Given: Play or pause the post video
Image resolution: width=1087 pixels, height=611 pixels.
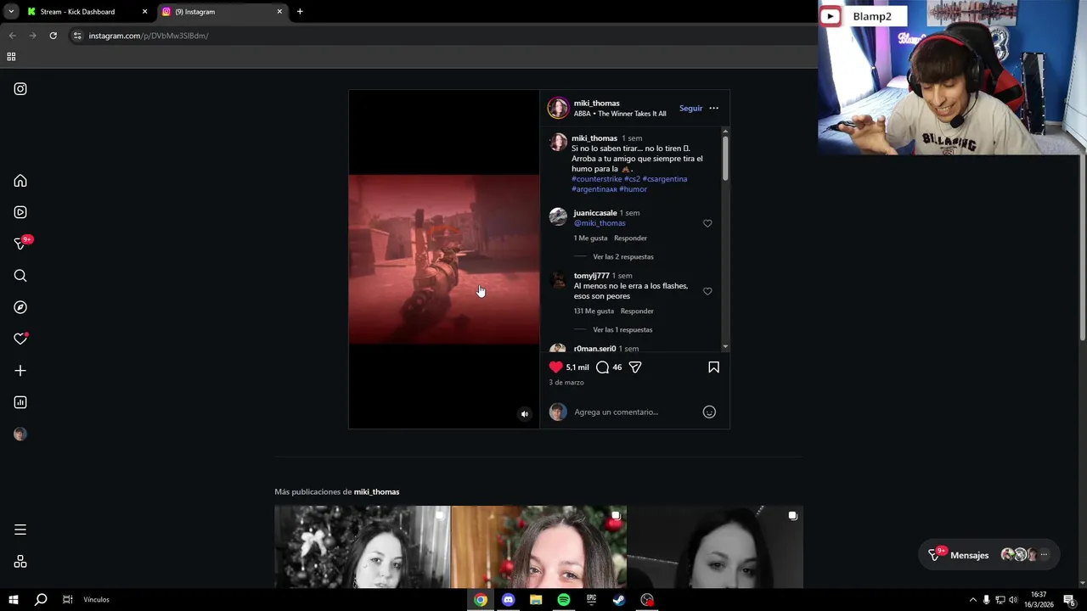Looking at the screenshot, I should click(x=443, y=259).
